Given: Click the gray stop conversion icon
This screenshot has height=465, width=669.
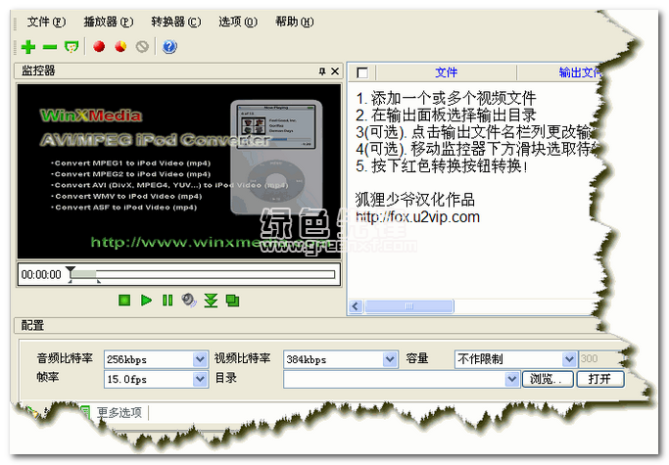Looking at the screenshot, I should click(142, 47).
